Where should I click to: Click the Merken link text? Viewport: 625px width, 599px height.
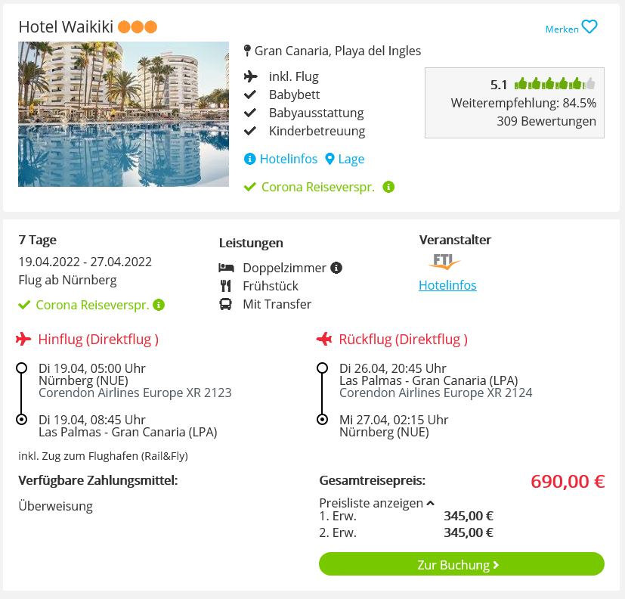tap(562, 29)
